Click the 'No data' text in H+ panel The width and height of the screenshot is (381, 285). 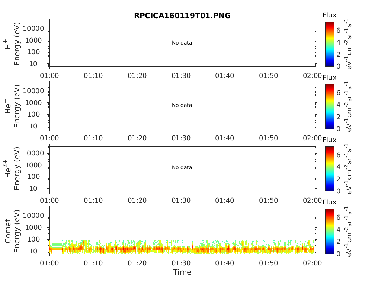tap(182, 43)
